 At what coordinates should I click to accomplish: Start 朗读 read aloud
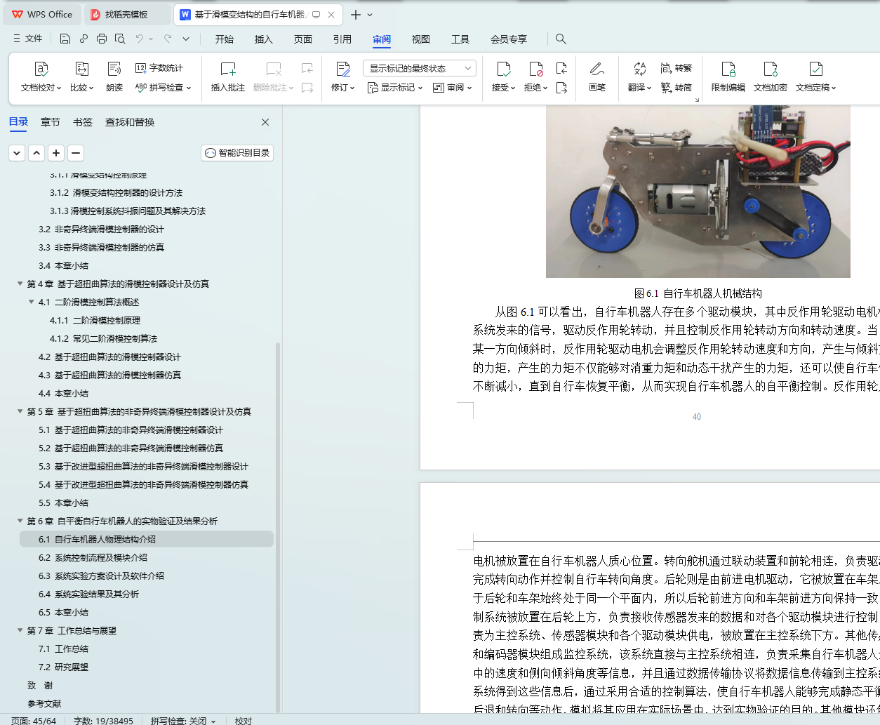114,77
